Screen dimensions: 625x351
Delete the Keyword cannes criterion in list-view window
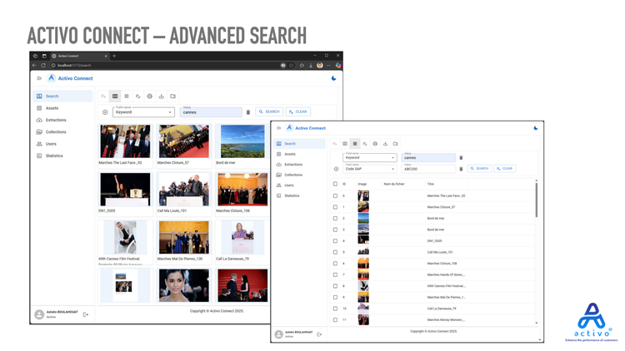point(461,157)
